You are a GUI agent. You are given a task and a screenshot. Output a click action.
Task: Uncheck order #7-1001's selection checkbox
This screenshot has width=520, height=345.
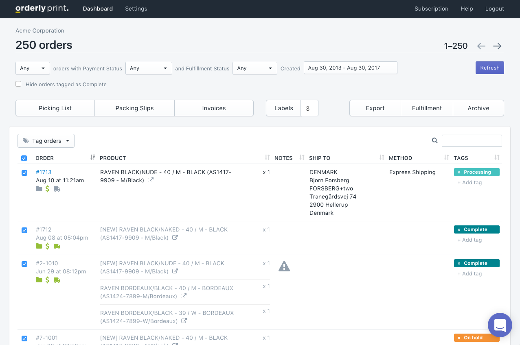[x=24, y=338]
